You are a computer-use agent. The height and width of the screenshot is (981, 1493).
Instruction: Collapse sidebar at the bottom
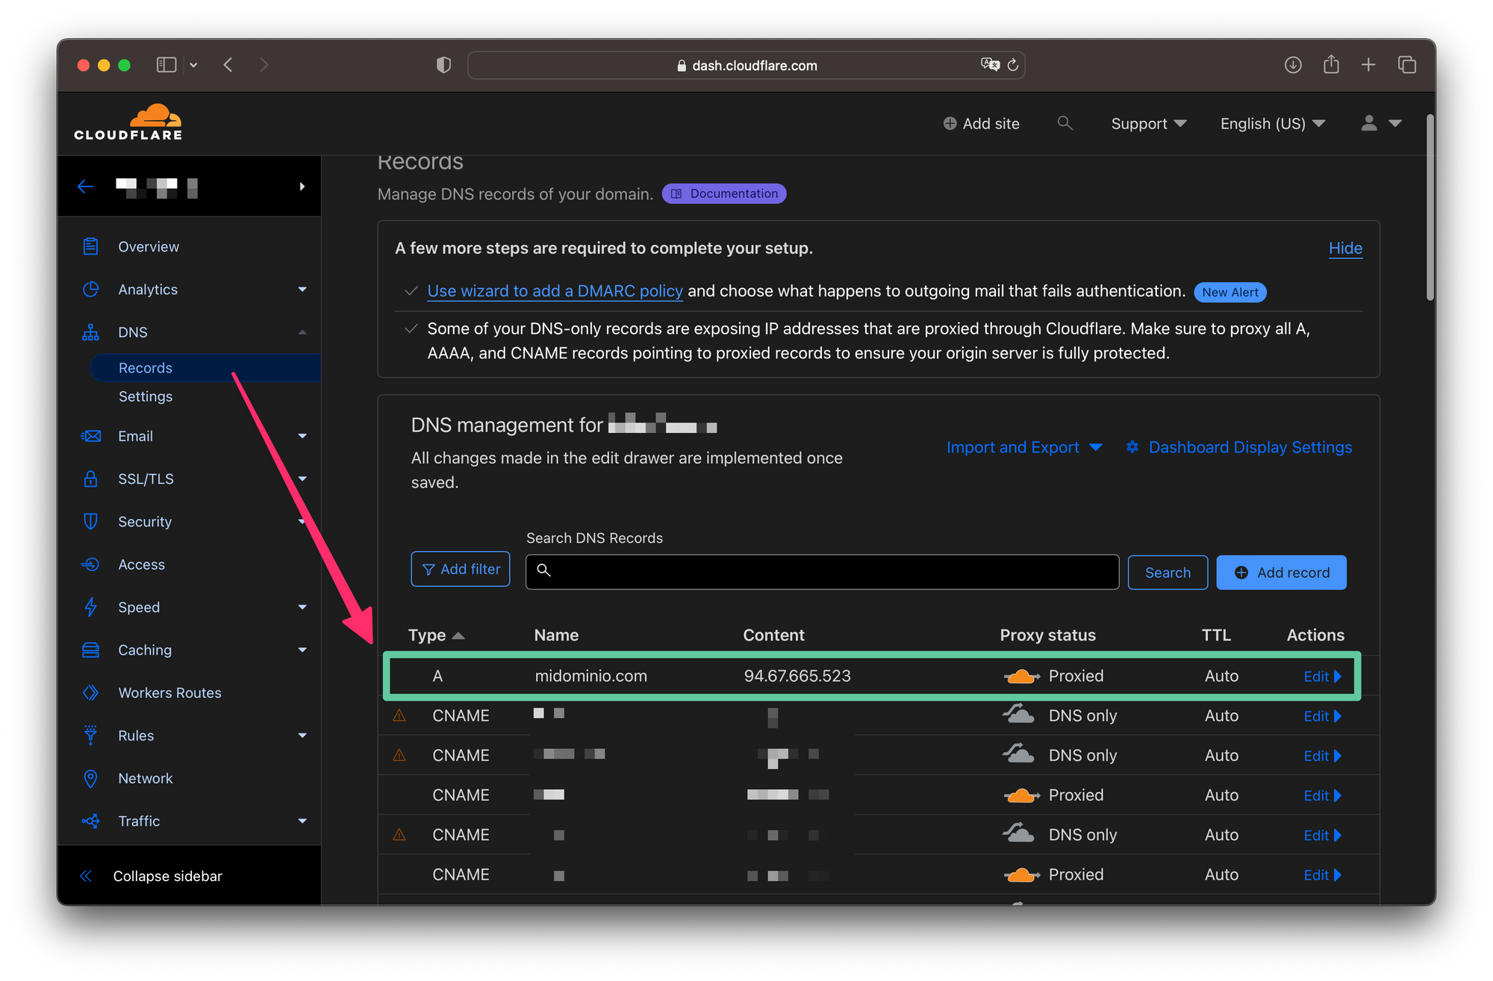click(x=152, y=876)
